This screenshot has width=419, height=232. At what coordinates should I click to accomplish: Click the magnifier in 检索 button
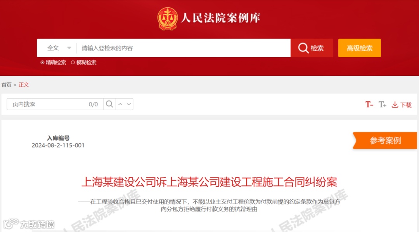[x=303, y=48]
